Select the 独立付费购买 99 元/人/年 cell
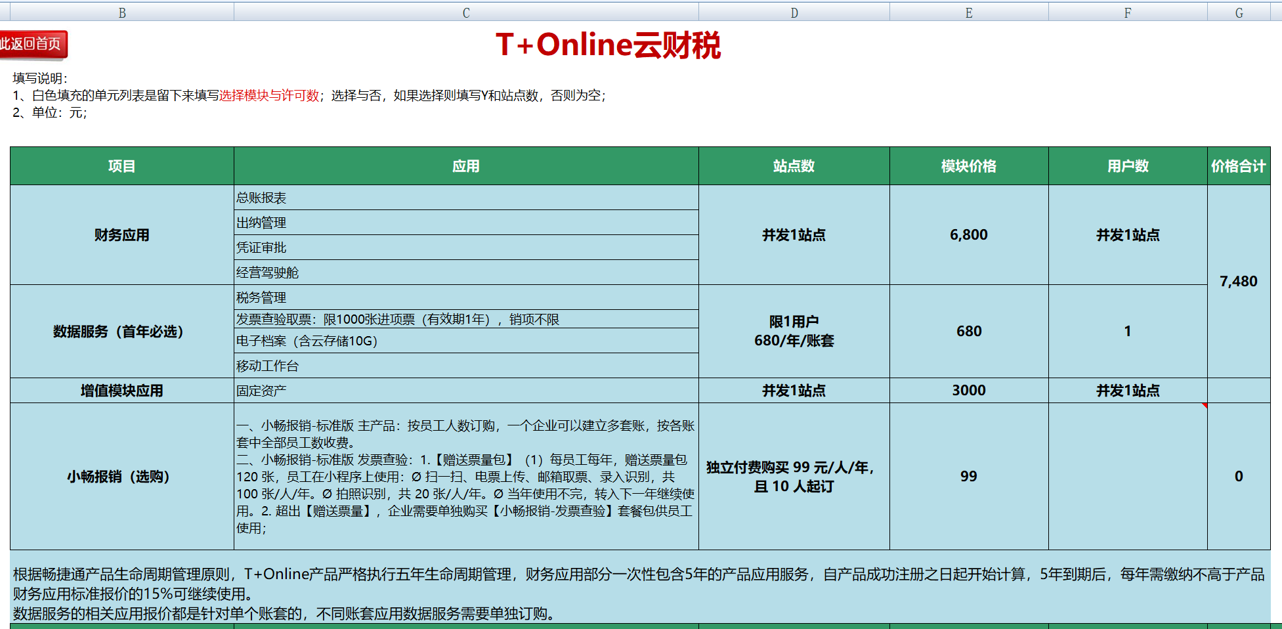 (794, 477)
